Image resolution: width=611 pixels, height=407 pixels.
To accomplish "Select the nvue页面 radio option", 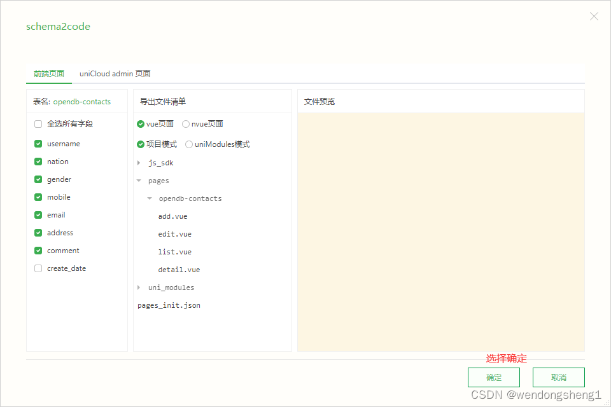I will click(x=186, y=124).
